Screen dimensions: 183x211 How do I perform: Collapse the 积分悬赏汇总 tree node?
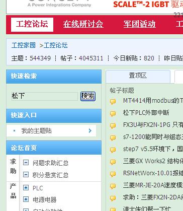point(26,175)
